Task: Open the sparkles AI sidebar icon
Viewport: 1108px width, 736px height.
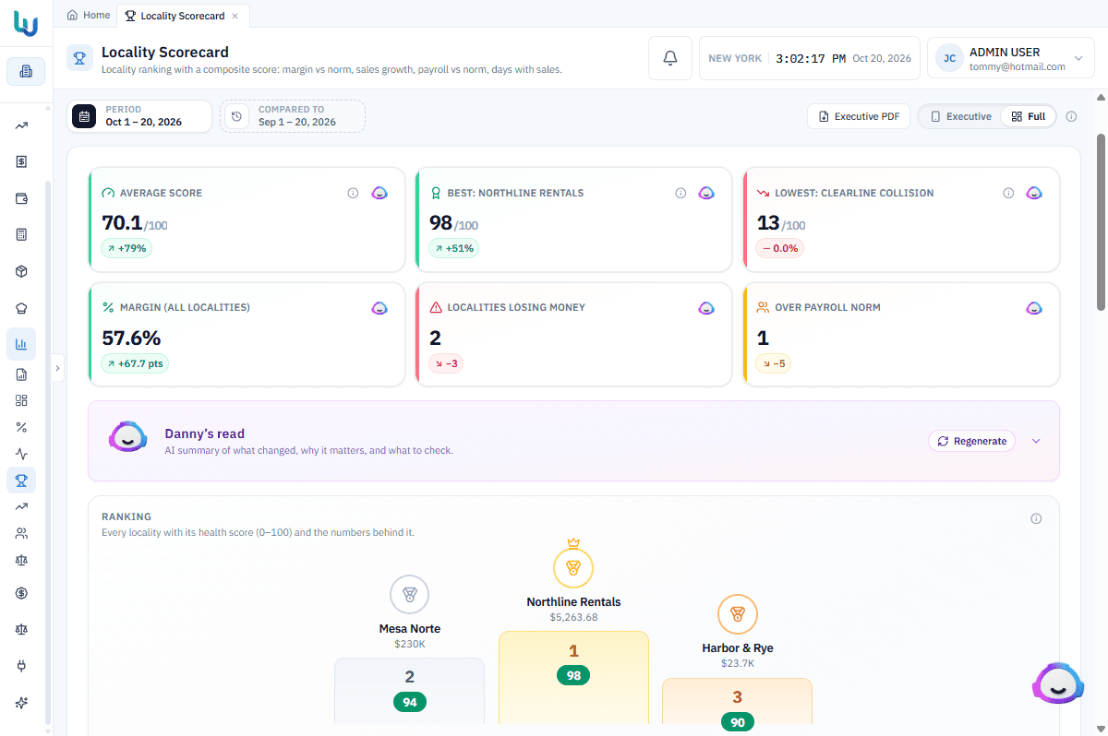Action: click(x=21, y=703)
